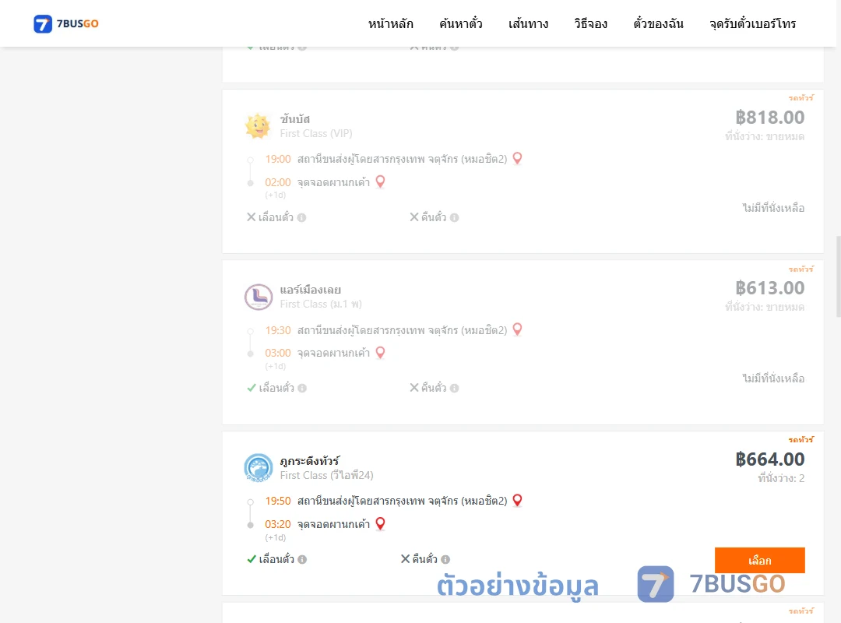This screenshot has height=623, width=841.
Task: Open the จุดรับตั๋วเบอร์โทร menu item
Action: point(752,23)
